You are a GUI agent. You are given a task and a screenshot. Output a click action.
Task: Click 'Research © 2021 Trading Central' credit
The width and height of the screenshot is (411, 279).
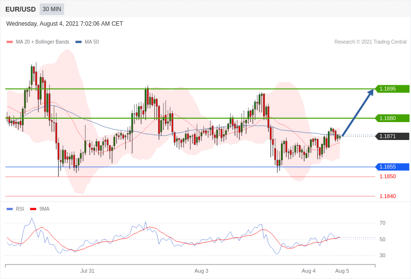point(370,42)
